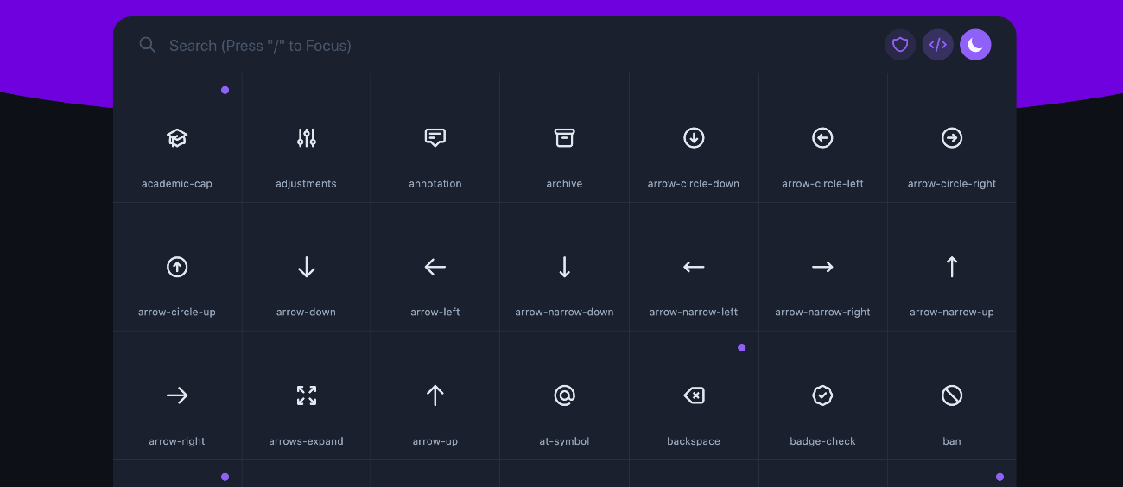Image resolution: width=1123 pixels, height=487 pixels.
Task: Click the "arrow-narrow-right" label text
Action: [x=822, y=313]
